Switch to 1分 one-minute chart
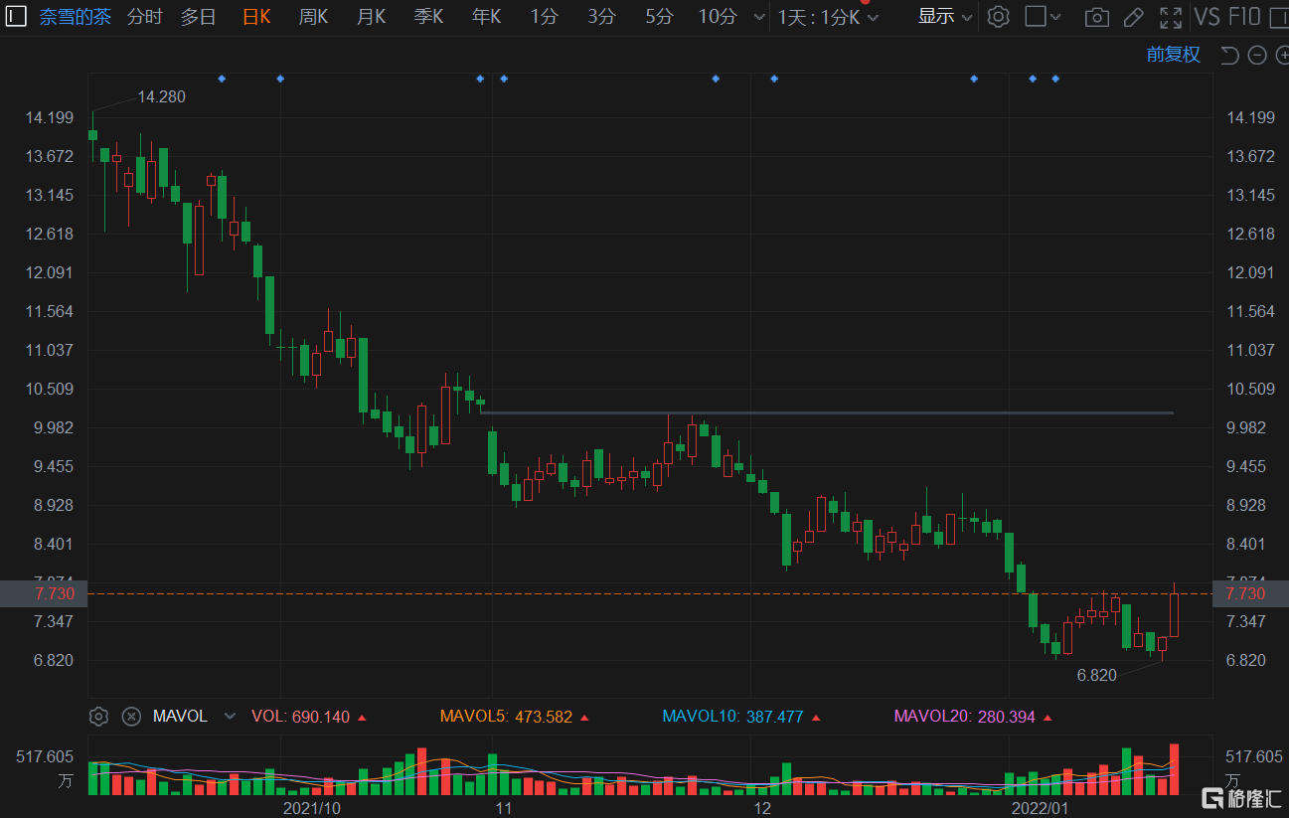This screenshot has height=818, width=1289. click(x=544, y=17)
